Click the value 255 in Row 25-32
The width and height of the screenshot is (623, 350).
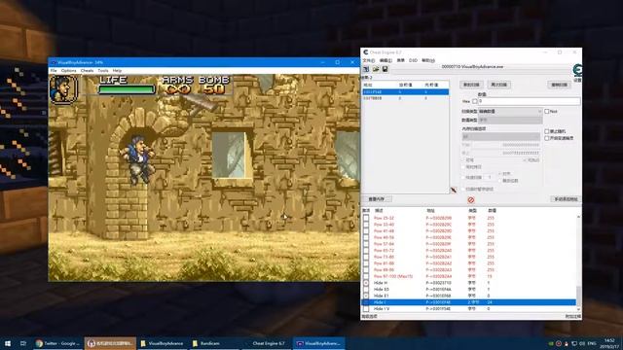491,218
